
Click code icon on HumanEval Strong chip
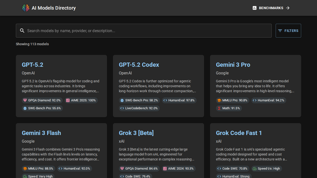click(219, 176)
